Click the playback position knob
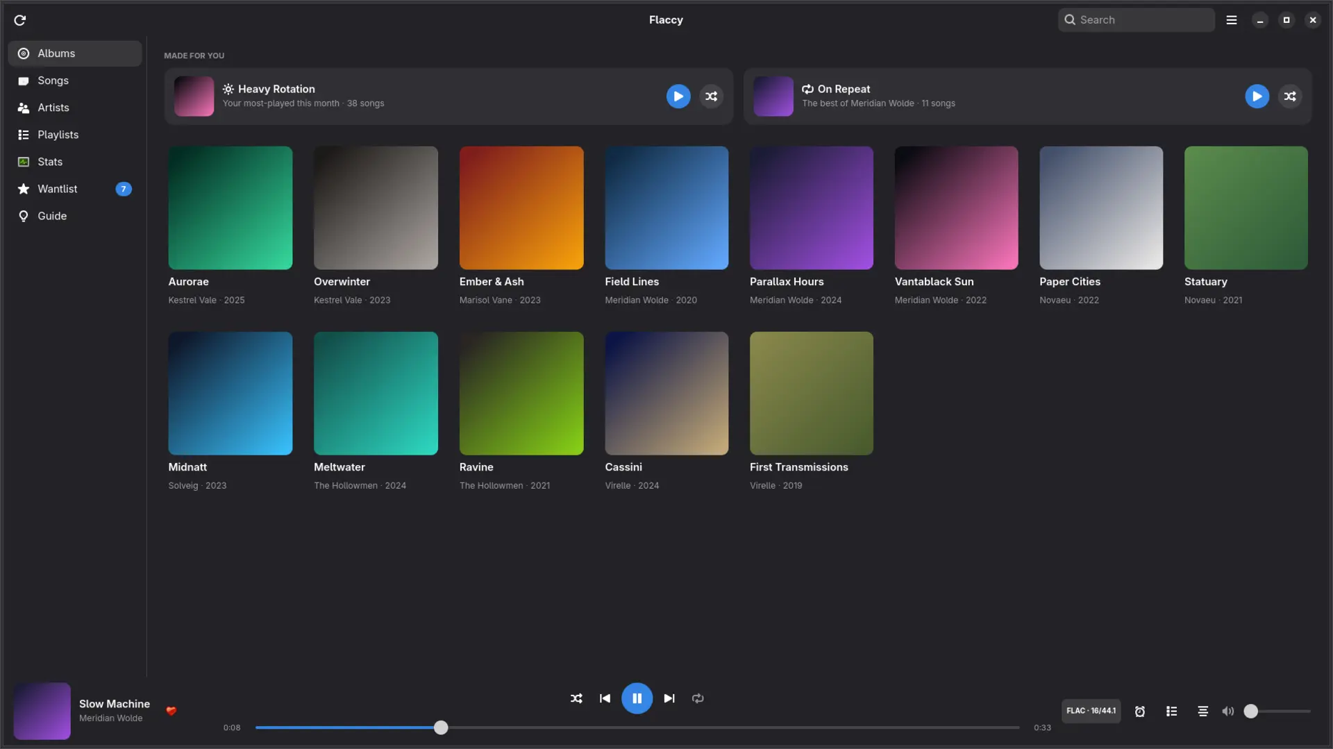The width and height of the screenshot is (1333, 749). coord(441,727)
